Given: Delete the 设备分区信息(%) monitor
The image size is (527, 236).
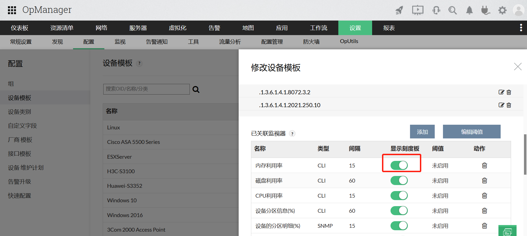Looking at the screenshot, I should 484,211.
